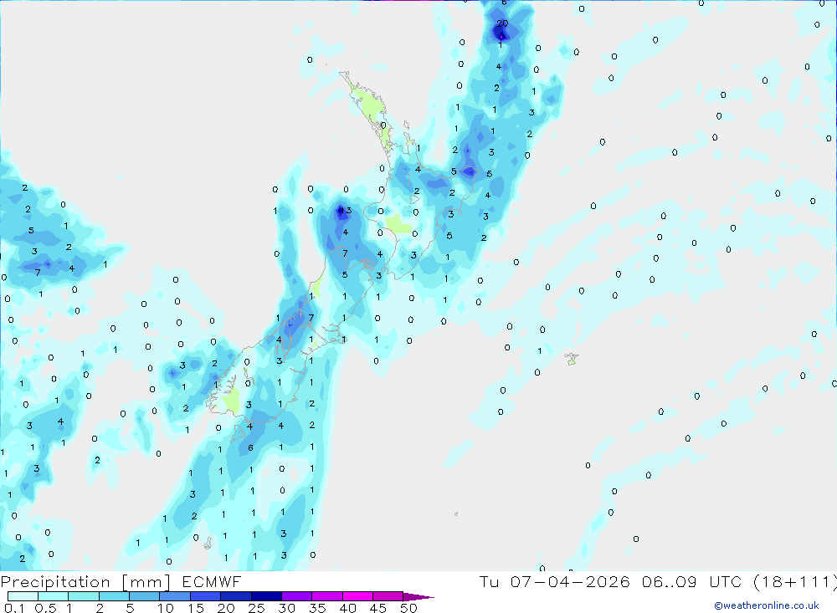
Task: Click the legend swatch between 0.5 and 1
Action: pos(53,596)
